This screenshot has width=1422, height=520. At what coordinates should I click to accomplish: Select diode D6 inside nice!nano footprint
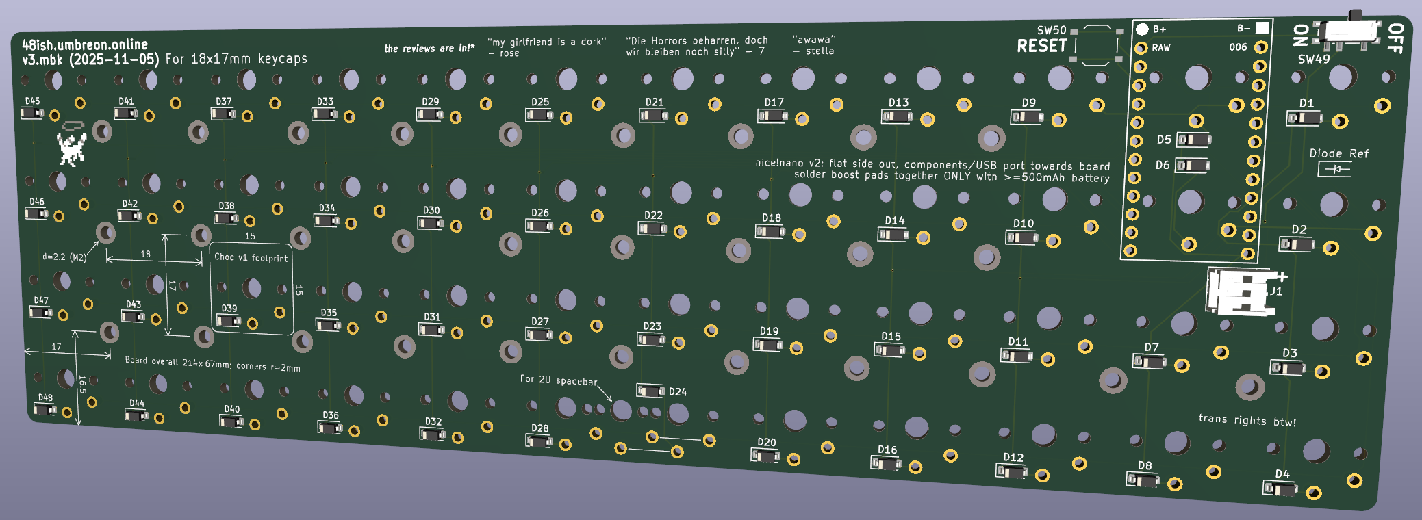click(x=1192, y=166)
